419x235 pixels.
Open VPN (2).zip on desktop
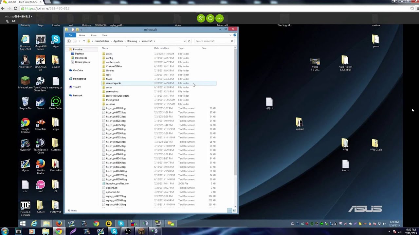(376, 145)
